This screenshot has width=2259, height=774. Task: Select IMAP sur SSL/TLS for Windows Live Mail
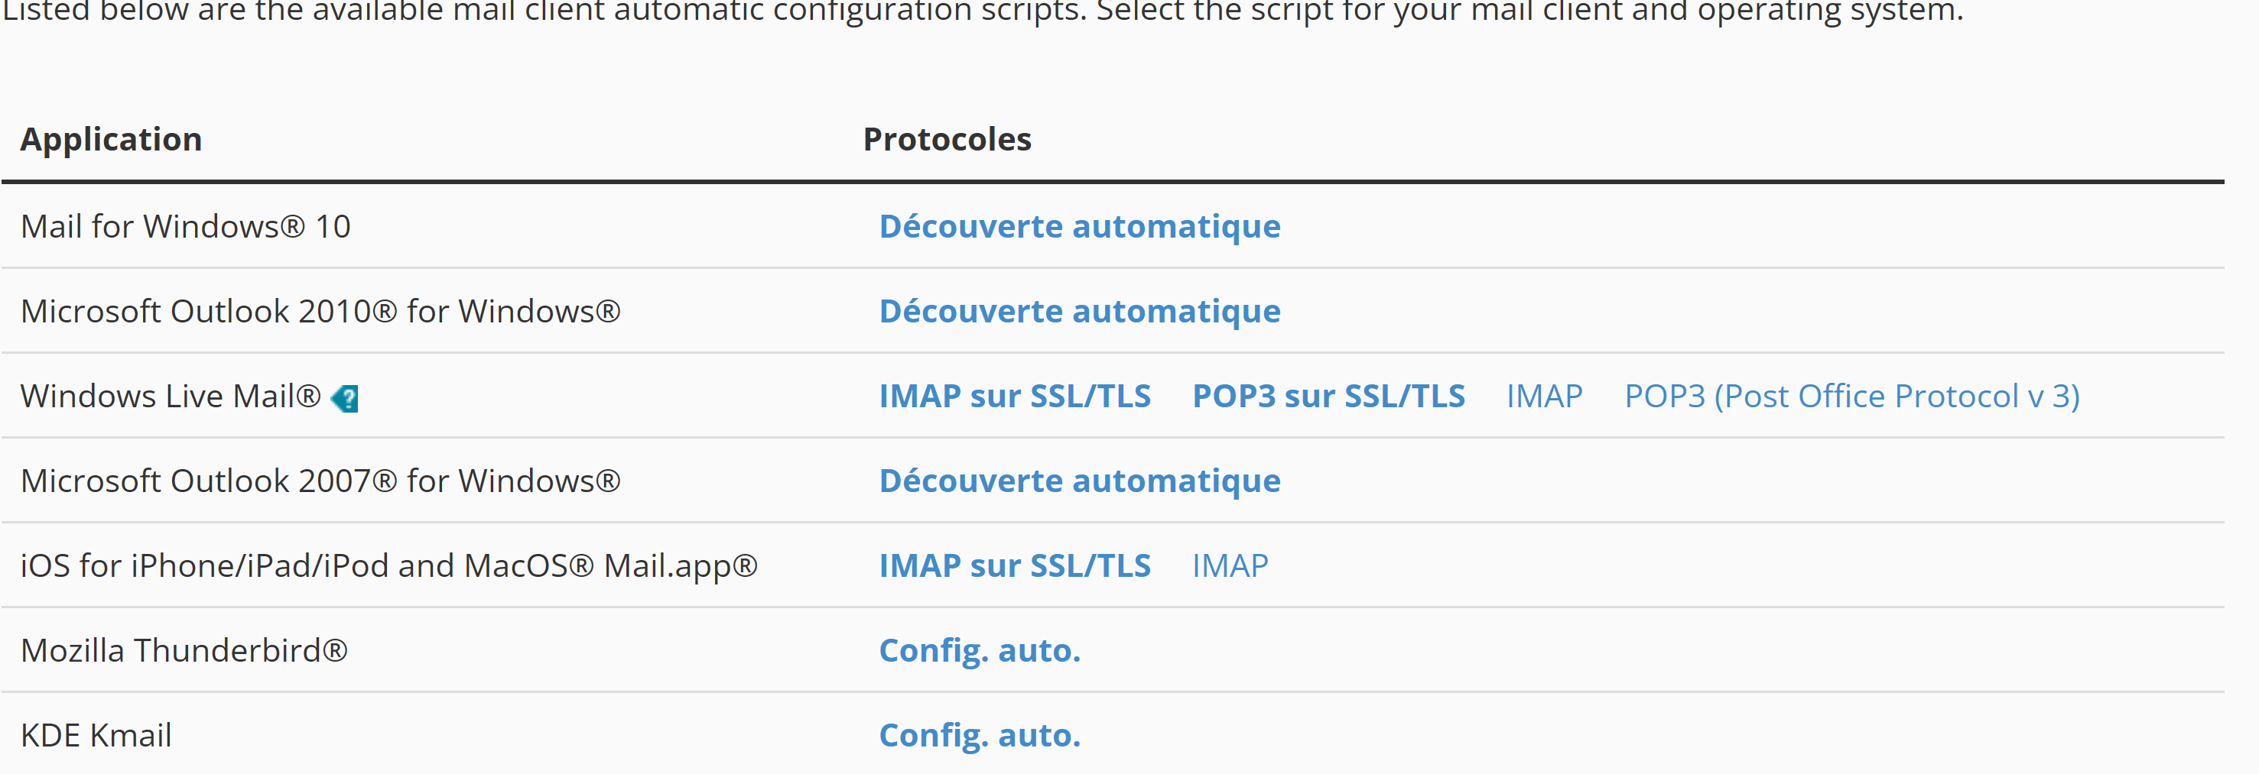click(x=1014, y=397)
